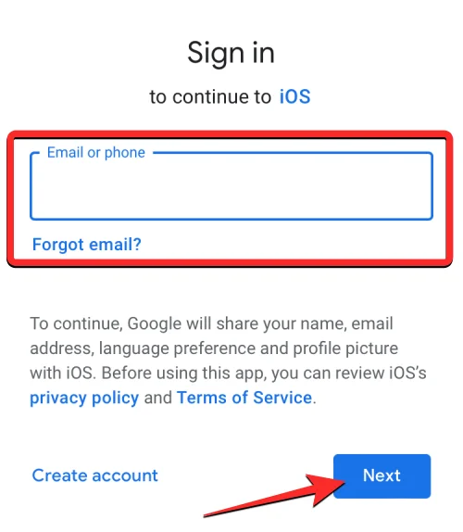Image resolution: width=463 pixels, height=532 pixels.
Task: Click the Google data sharing disclosure paragraph
Action: pyautogui.click(x=228, y=361)
